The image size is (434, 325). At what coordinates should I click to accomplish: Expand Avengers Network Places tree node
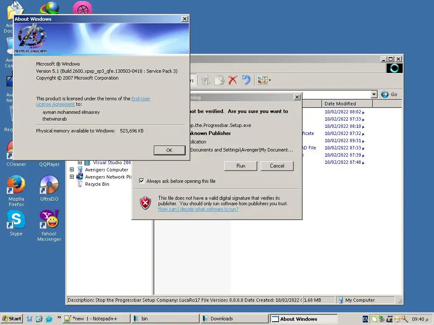[x=72, y=176]
